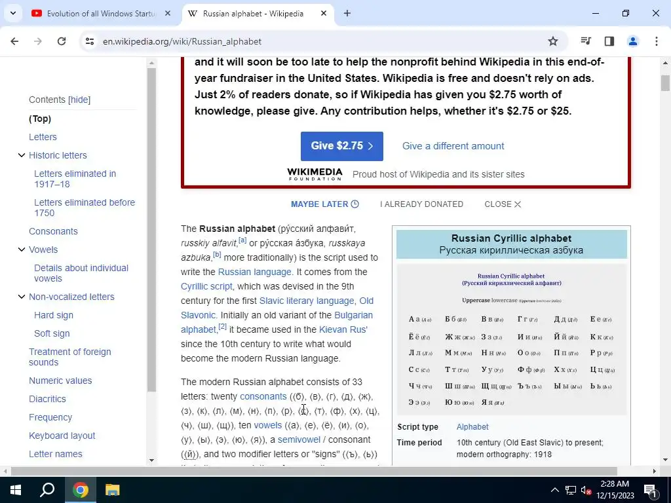The image size is (671, 503).
Task: Go to Historic letters section
Action: (58, 155)
